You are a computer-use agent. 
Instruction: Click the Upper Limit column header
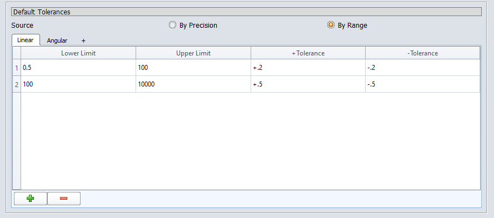(x=193, y=53)
